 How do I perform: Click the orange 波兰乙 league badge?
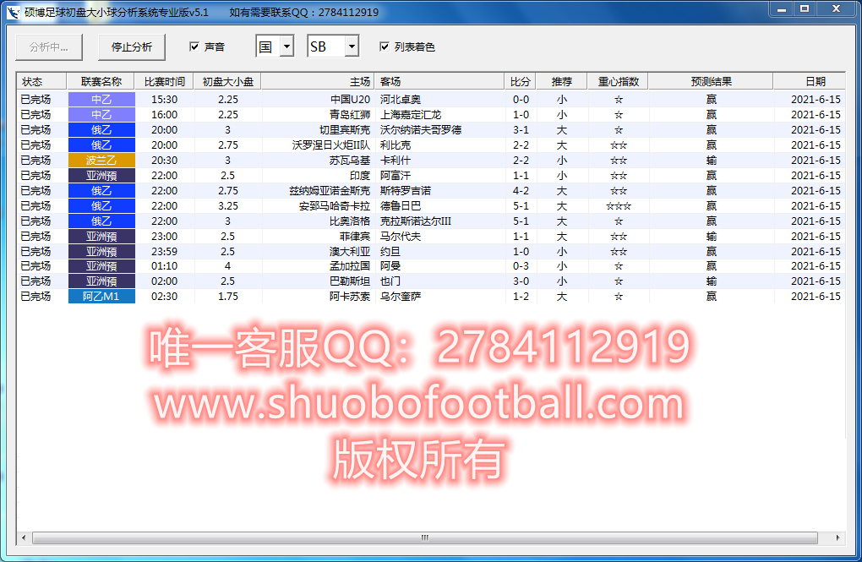tap(101, 160)
